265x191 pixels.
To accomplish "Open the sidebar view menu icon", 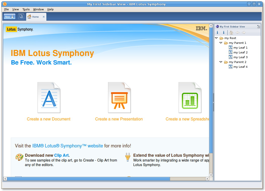I will (x=258, y=26).
